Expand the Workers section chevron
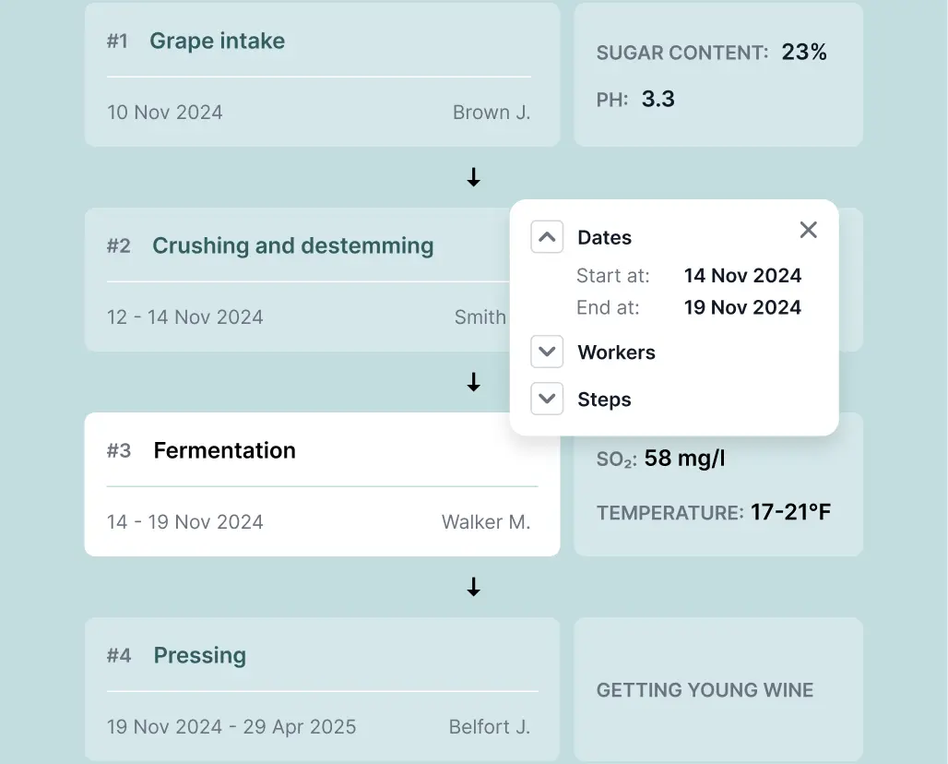The height and width of the screenshot is (764, 948). (x=547, y=352)
